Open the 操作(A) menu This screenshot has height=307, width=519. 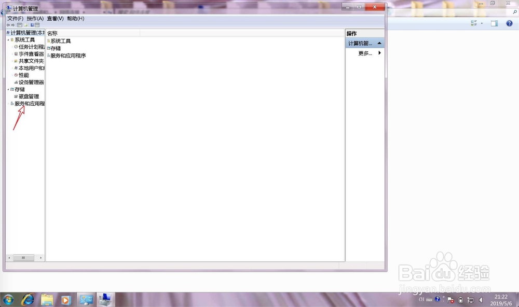click(x=35, y=19)
